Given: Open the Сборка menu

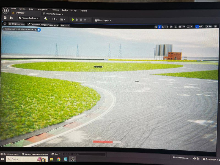Looking at the screenshot, I should pyautogui.click(x=56, y=10).
